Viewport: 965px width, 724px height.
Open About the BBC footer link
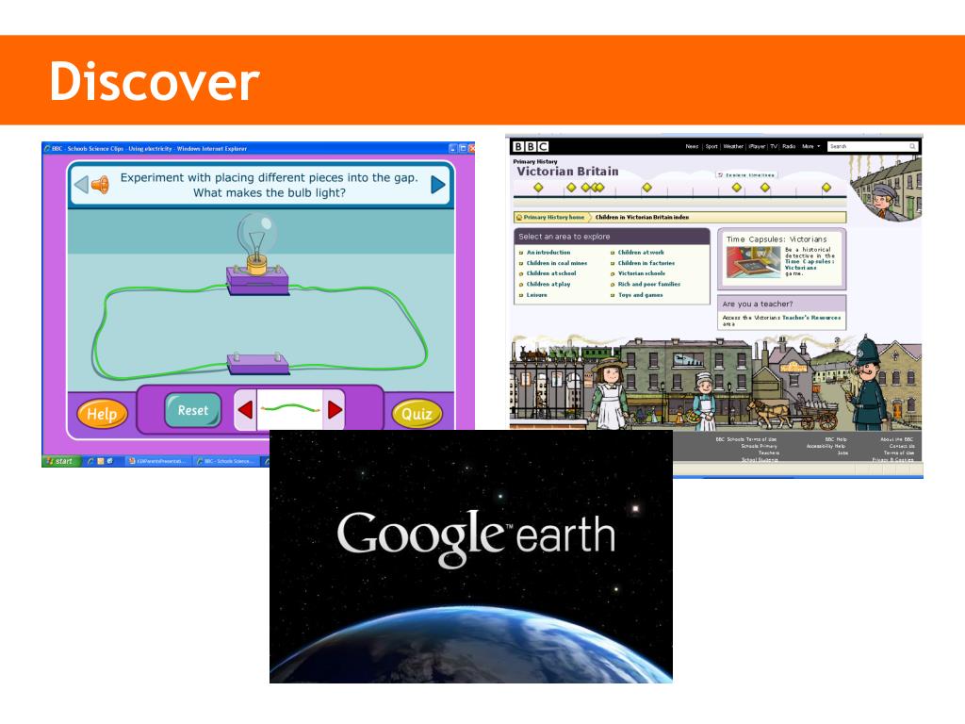(x=897, y=439)
